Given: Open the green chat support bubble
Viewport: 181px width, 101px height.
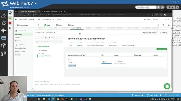Looking at the screenshot, I should coord(167,86).
